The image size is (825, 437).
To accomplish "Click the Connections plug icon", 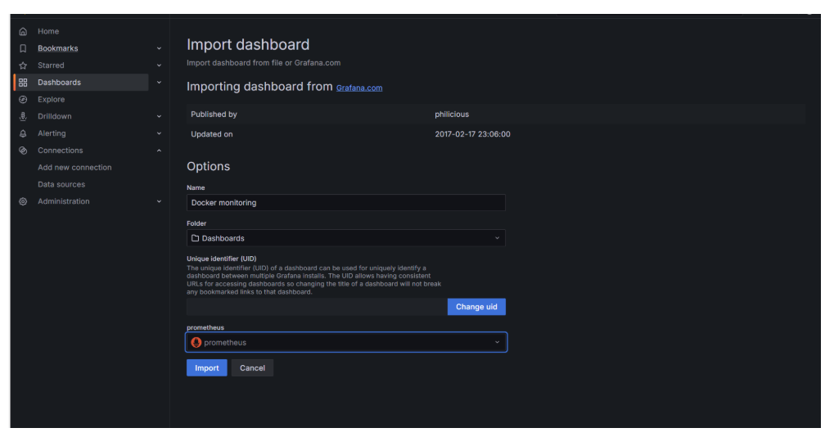I will click(x=23, y=151).
